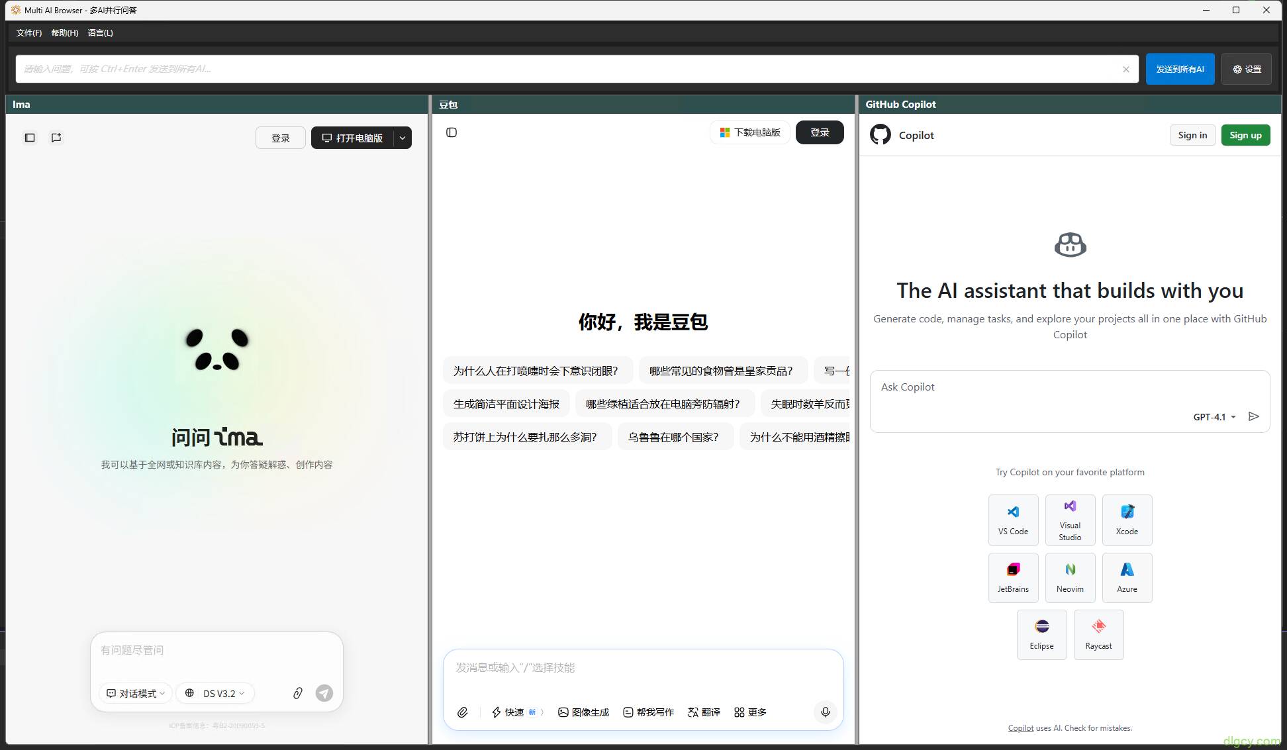The width and height of the screenshot is (1287, 750).
Task: Toggle the Ima sidebar panel icon
Action: click(30, 138)
